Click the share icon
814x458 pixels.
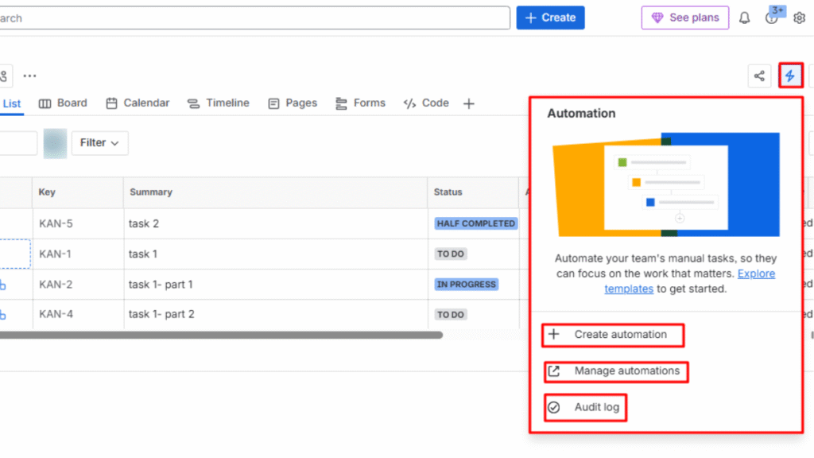coord(759,75)
